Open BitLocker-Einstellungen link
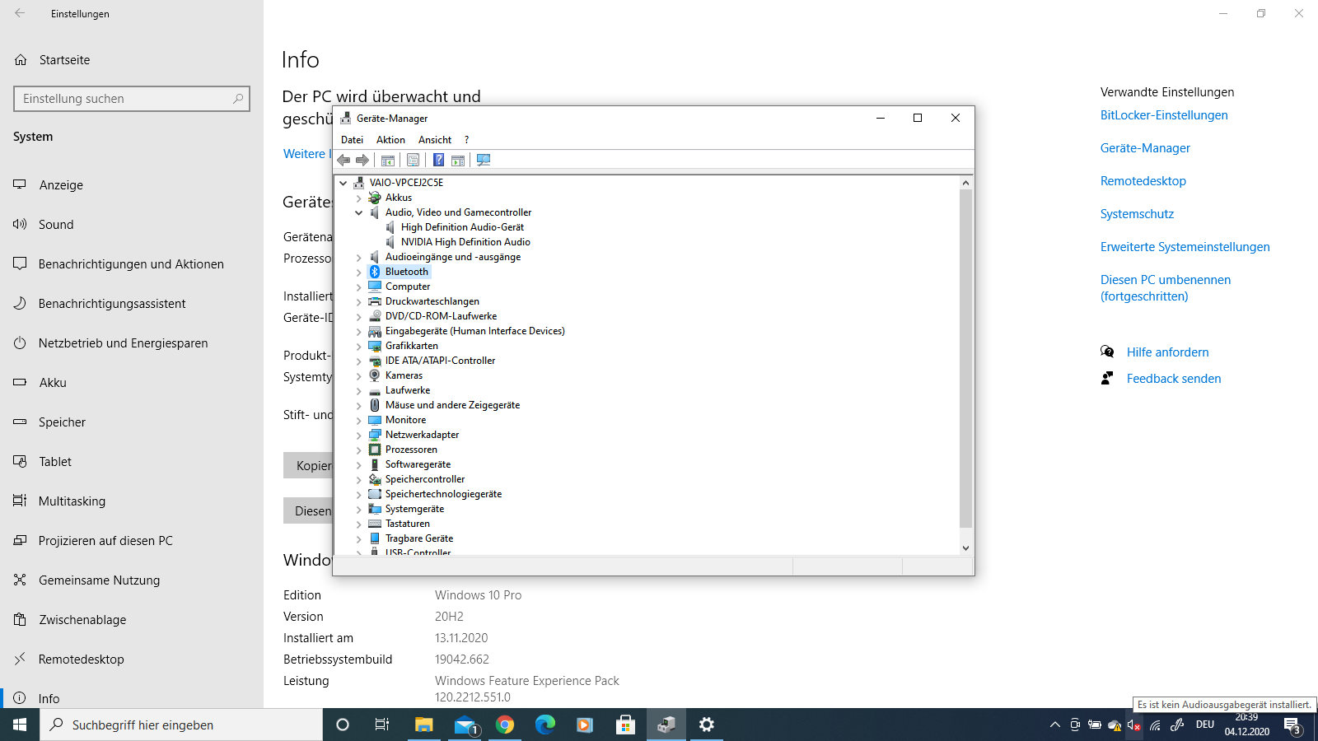The width and height of the screenshot is (1318, 741). coord(1164,115)
